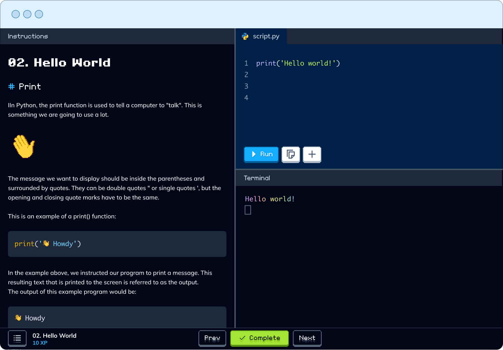This screenshot has height=350, width=503.
Task: Click the Terminal panel header
Action: (x=257, y=178)
